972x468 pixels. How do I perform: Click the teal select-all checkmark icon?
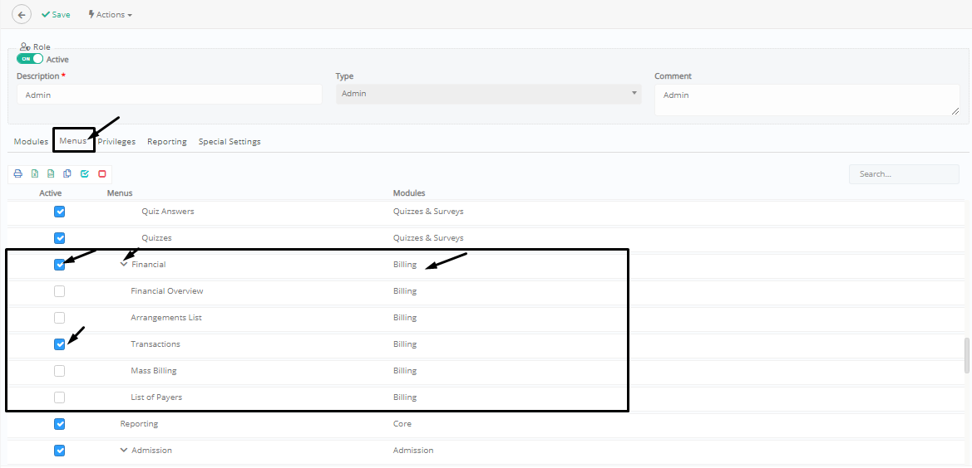pyautogui.click(x=85, y=173)
